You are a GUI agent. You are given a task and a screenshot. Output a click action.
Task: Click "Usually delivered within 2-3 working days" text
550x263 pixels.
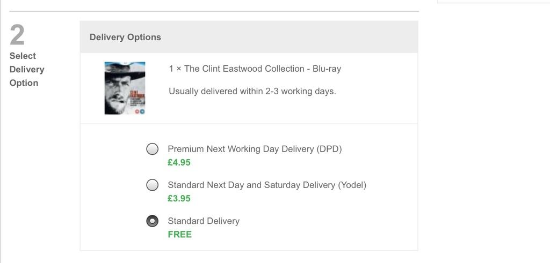(252, 91)
